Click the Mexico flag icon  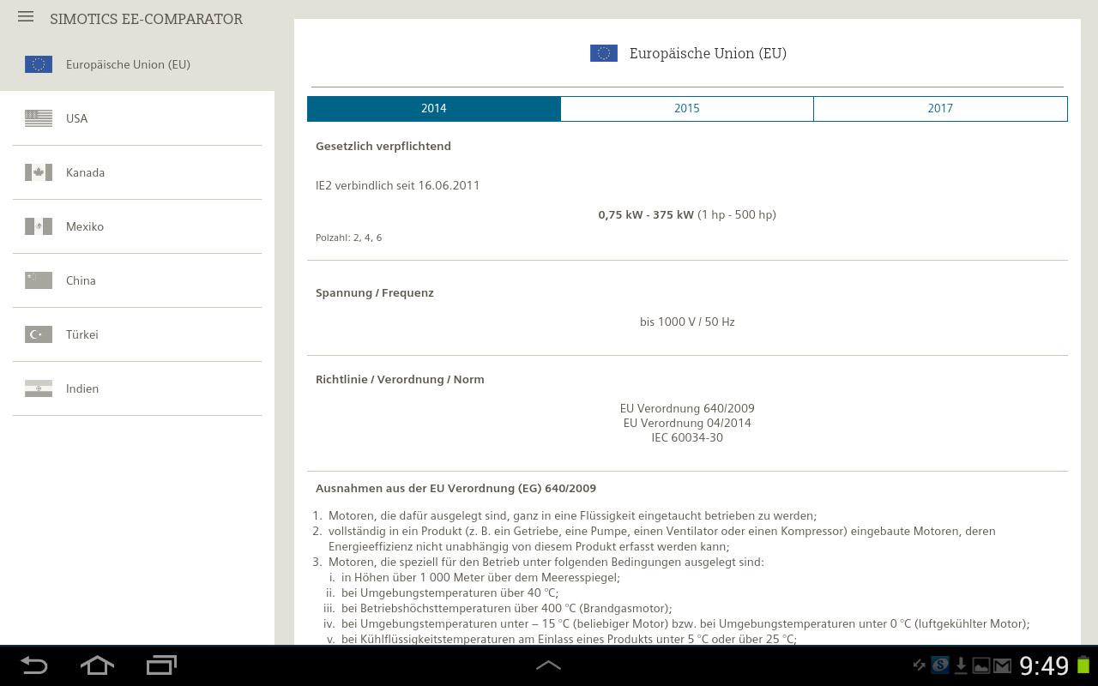(39, 226)
